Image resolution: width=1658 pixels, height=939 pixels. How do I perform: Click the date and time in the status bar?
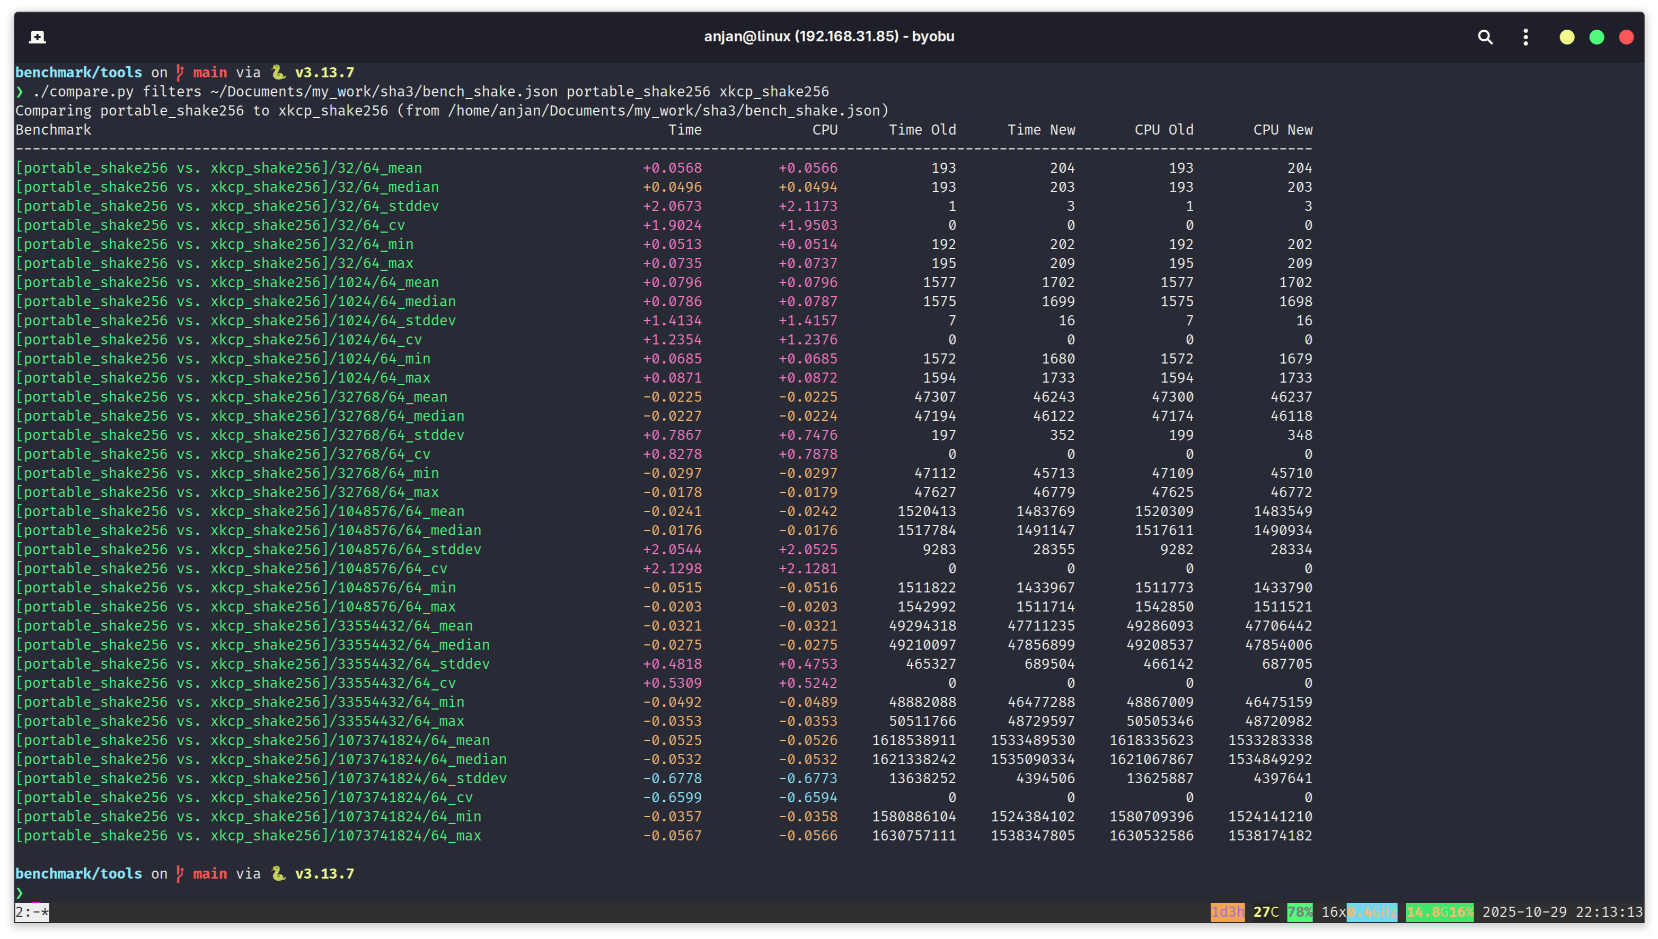click(x=1562, y=912)
